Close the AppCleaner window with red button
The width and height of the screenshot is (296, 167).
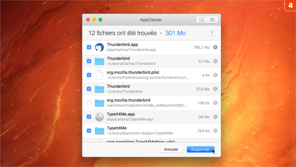point(88,20)
